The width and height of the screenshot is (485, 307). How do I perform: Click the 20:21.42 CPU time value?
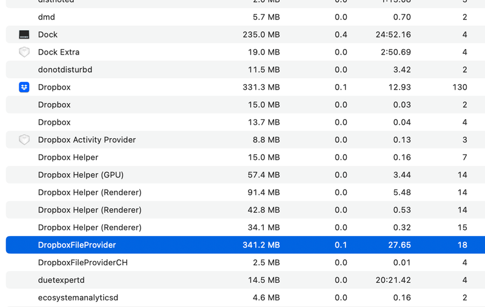click(x=393, y=280)
